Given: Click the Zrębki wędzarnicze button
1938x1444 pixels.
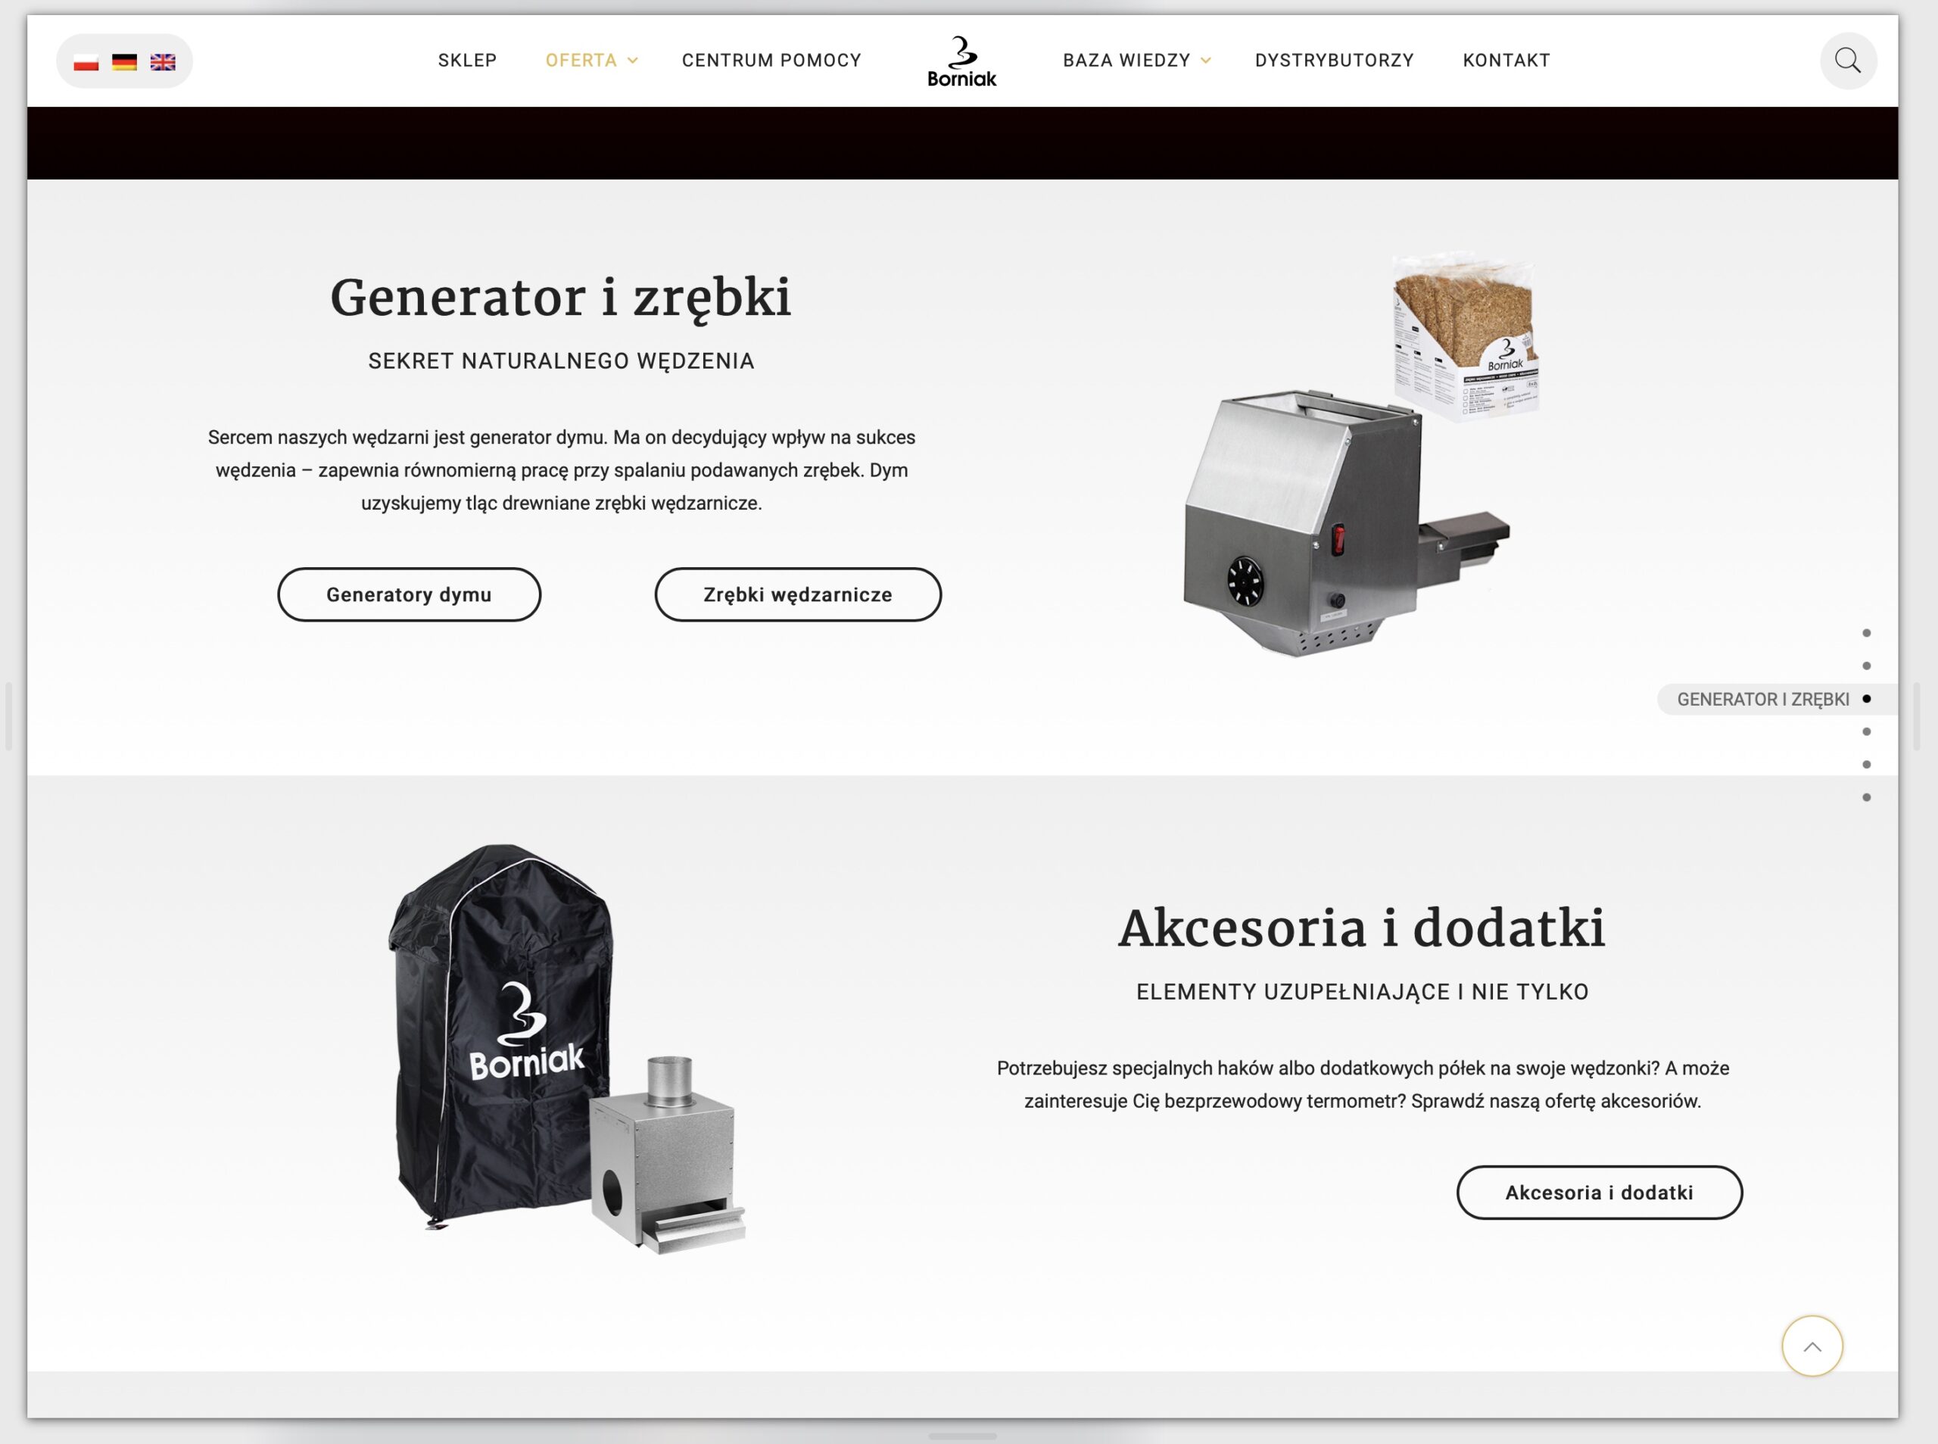Looking at the screenshot, I should click(x=798, y=594).
